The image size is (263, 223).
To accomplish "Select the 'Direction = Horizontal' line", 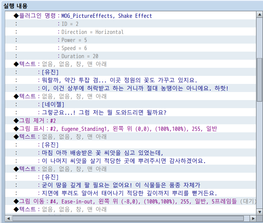I will click(x=131, y=32).
